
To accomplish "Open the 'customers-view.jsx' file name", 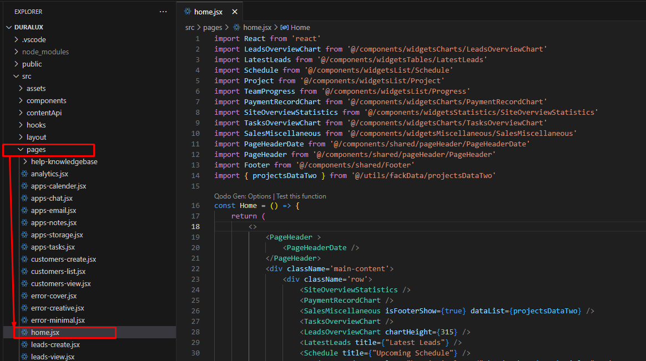I will [x=61, y=283].
